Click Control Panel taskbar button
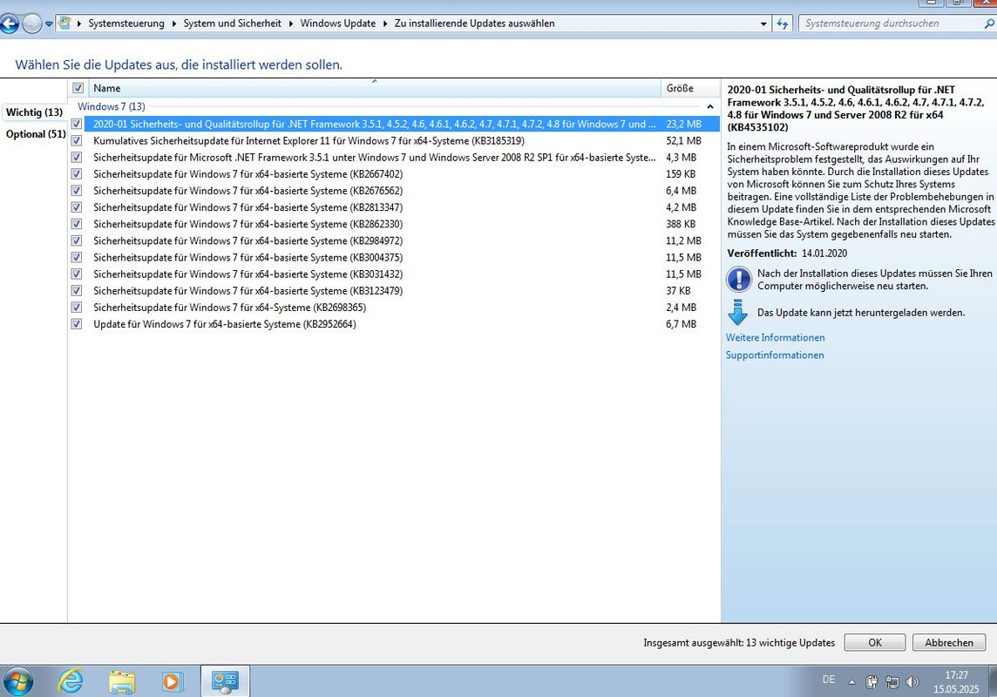This screenshot has height=697, width=997. [225, 681]
